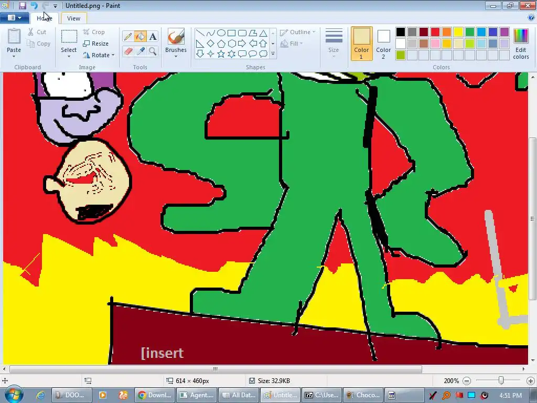537x403 pixels.
Task: Select the Pencil tool
Action: click(x=128, y=36)
